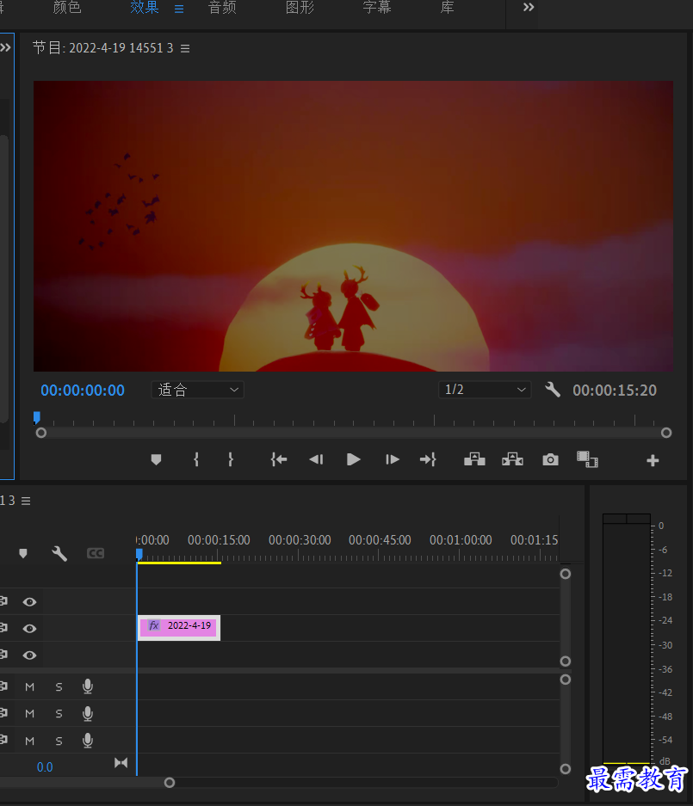Click the go-to-end icon in master track
Viewport: 693px width, 806px height.
click(121, 763)
